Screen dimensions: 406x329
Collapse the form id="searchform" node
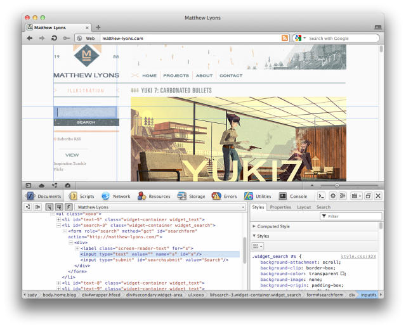[x=65, y=231]
